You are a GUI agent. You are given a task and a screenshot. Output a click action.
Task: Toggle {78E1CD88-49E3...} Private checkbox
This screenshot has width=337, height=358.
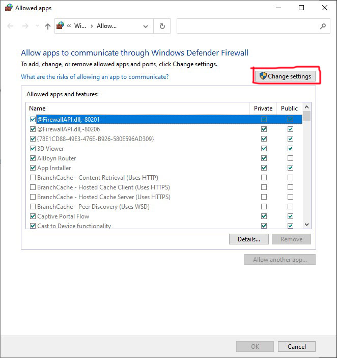click(x=264, y=139)
